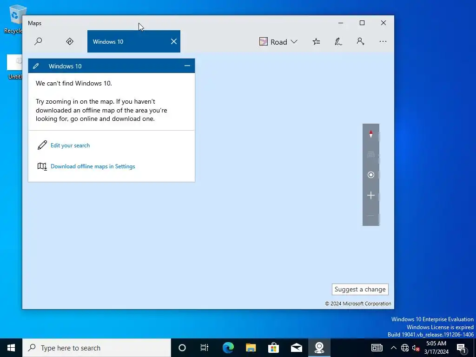Click the Windows Start button

pos(11,348)
